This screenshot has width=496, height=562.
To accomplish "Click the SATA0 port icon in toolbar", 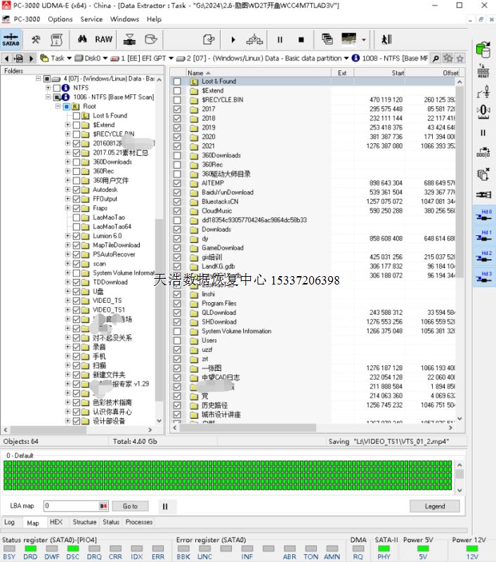I will click(x=11, y=40).
